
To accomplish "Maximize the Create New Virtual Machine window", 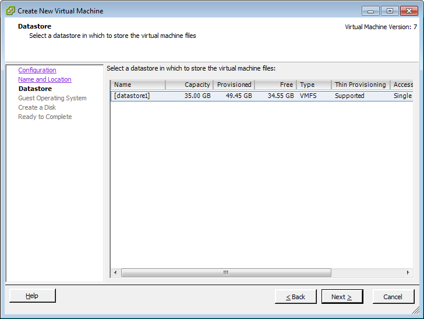I will click(x=390, y=11).
